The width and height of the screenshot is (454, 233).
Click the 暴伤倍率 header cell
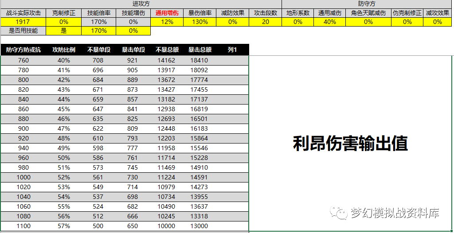(200, 13)
